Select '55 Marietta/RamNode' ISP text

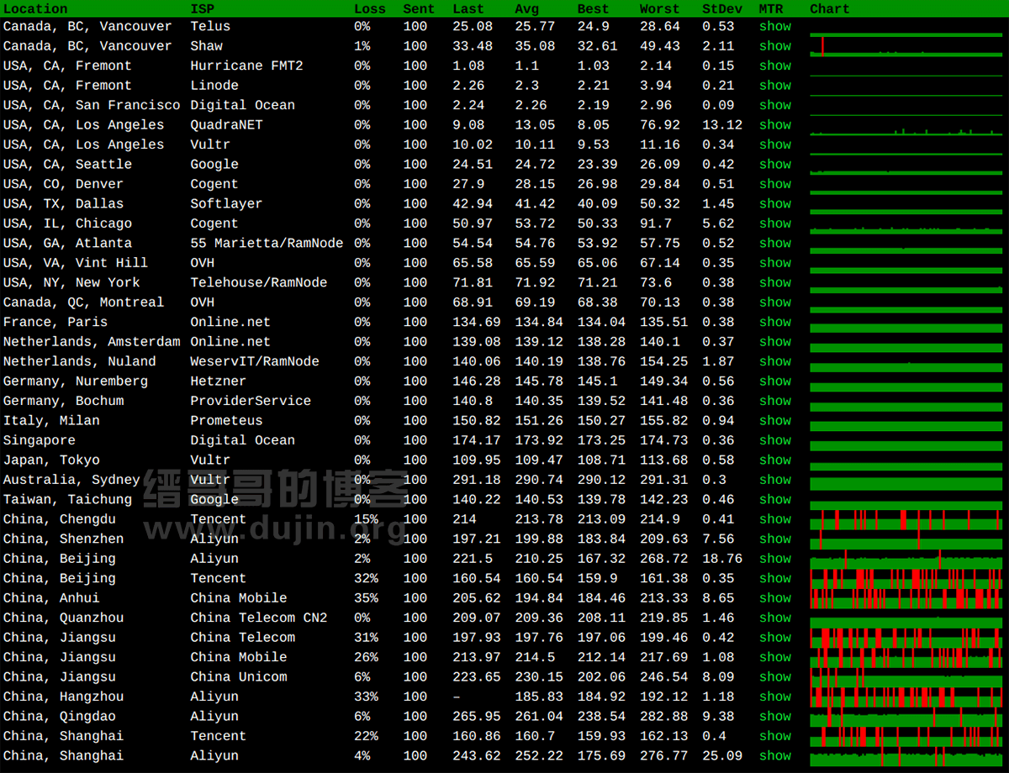tap(267, 244)
